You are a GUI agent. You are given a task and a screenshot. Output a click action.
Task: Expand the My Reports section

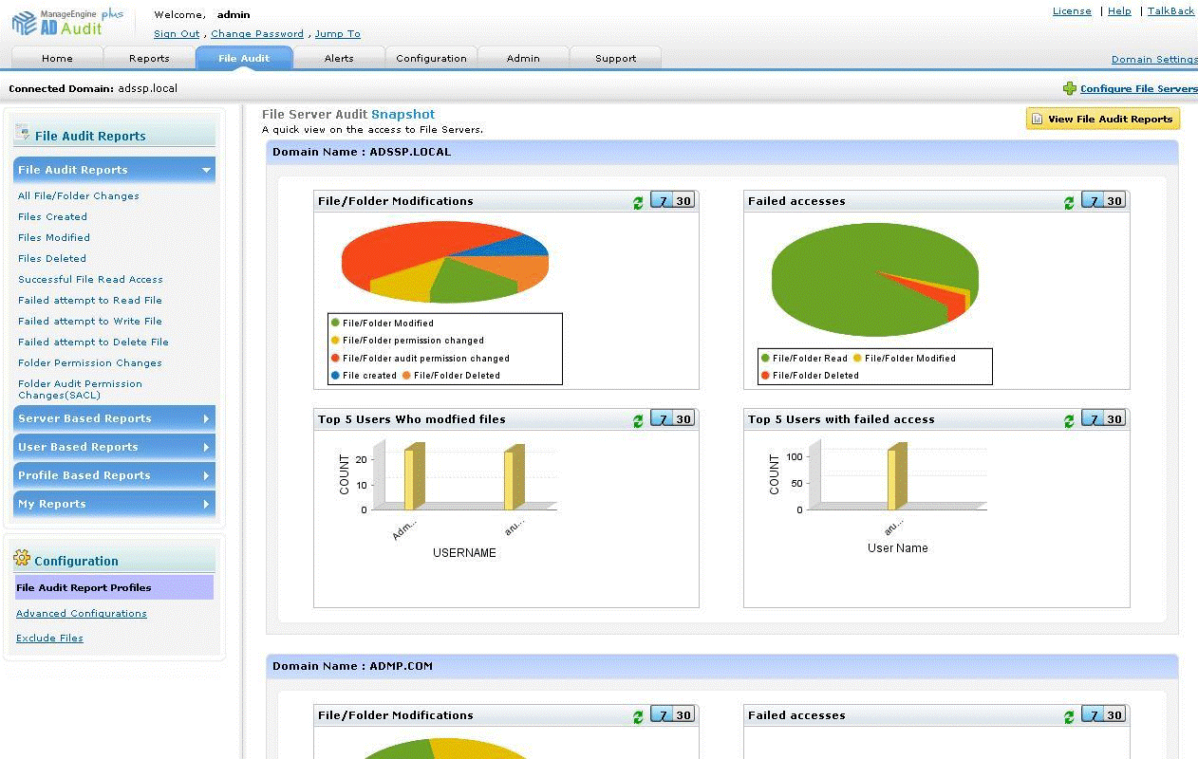115,504
